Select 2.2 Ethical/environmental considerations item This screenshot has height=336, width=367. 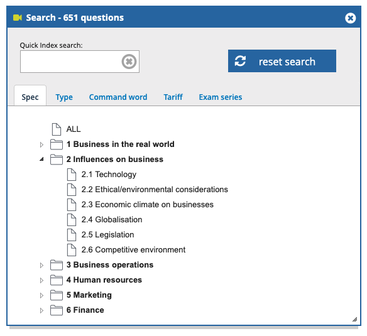pyautogui.click(x=155, y=190)
